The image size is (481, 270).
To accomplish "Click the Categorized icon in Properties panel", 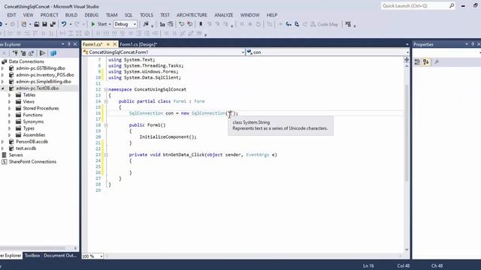I will 417,62.
